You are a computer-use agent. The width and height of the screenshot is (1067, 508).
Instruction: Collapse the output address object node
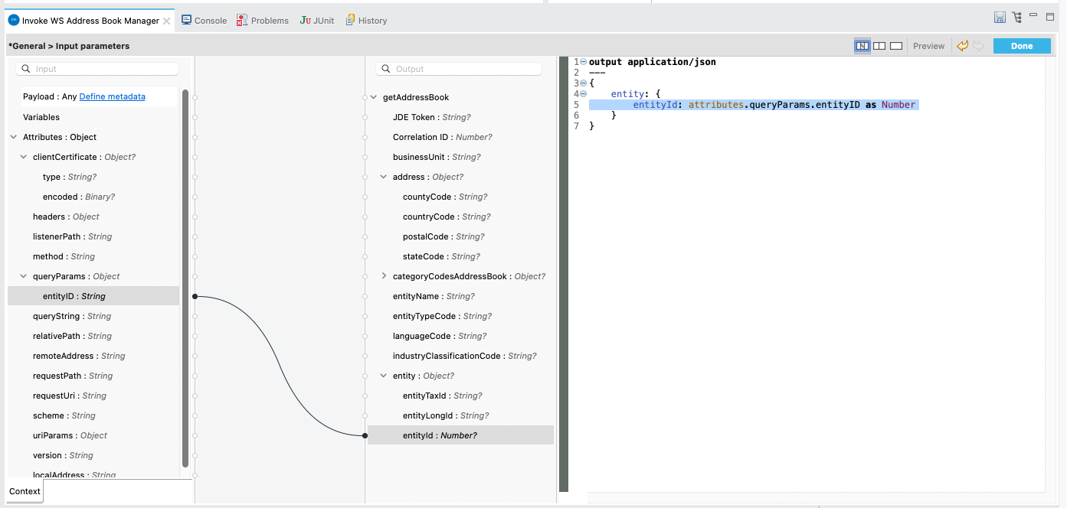coord(385,177)
